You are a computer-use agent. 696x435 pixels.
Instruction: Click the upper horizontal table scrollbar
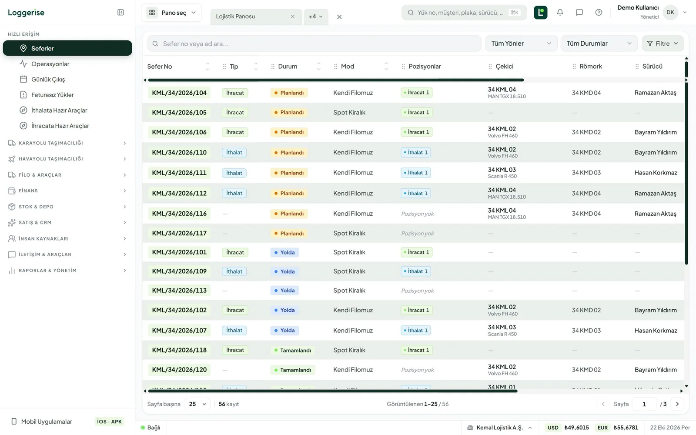coord(336,80)
